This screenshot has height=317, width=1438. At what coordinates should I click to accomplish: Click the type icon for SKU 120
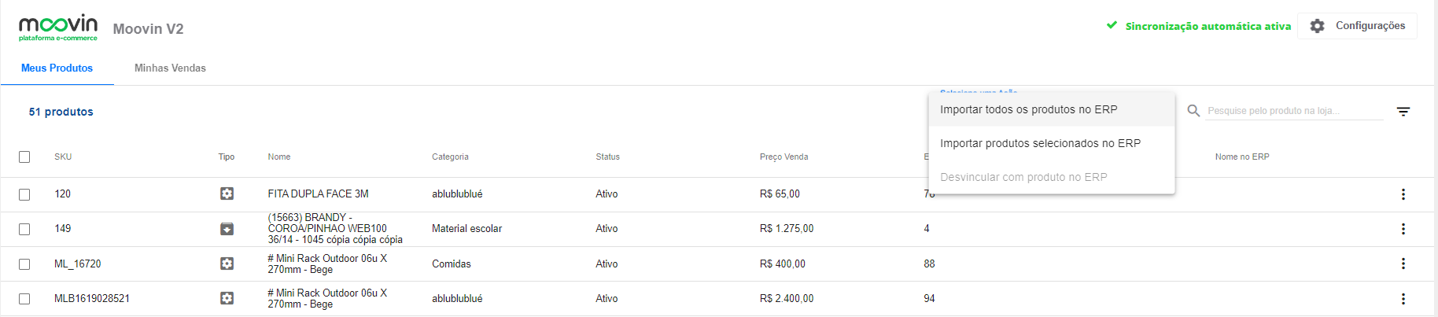click(227, 194)
